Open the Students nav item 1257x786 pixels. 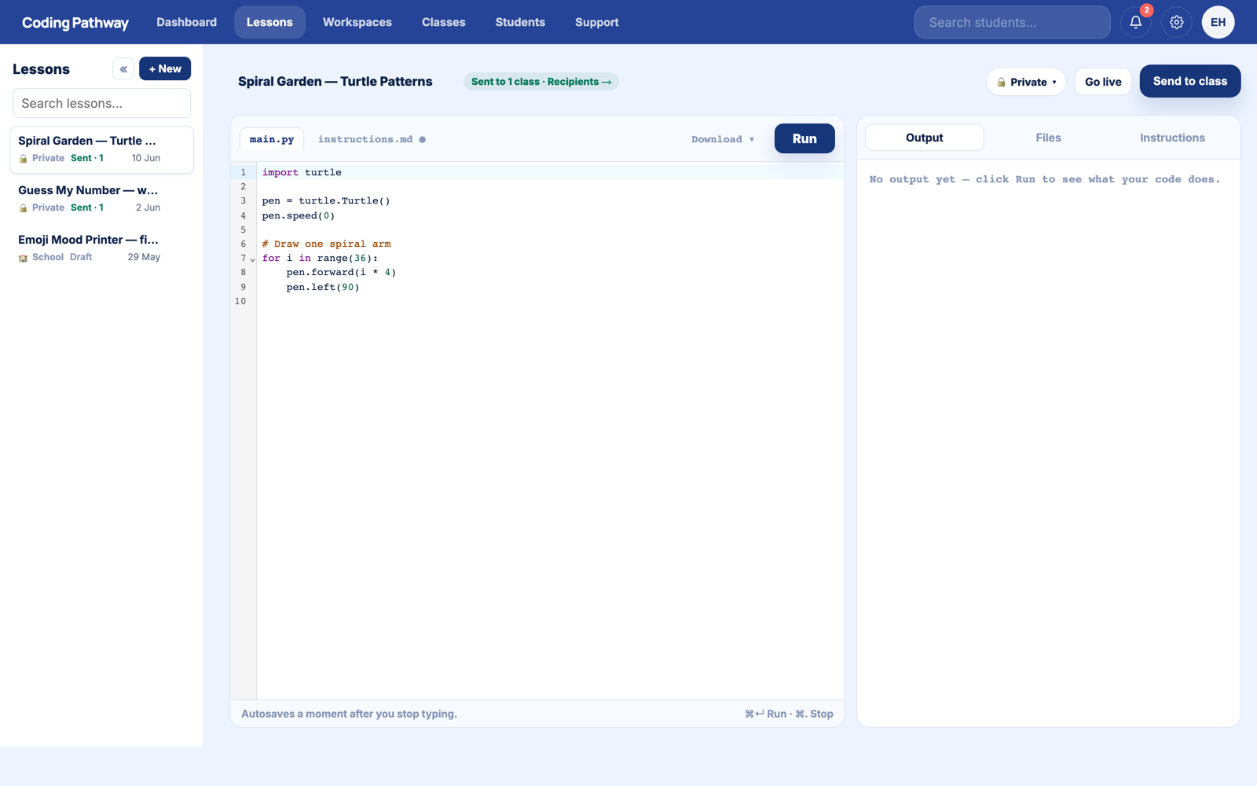(520, 22)
